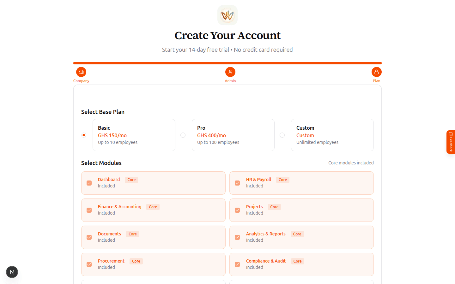The width and height of the screenshot is (455, 284).
Task: Click the Core badge beside Projects
Action: click(274, 207)
